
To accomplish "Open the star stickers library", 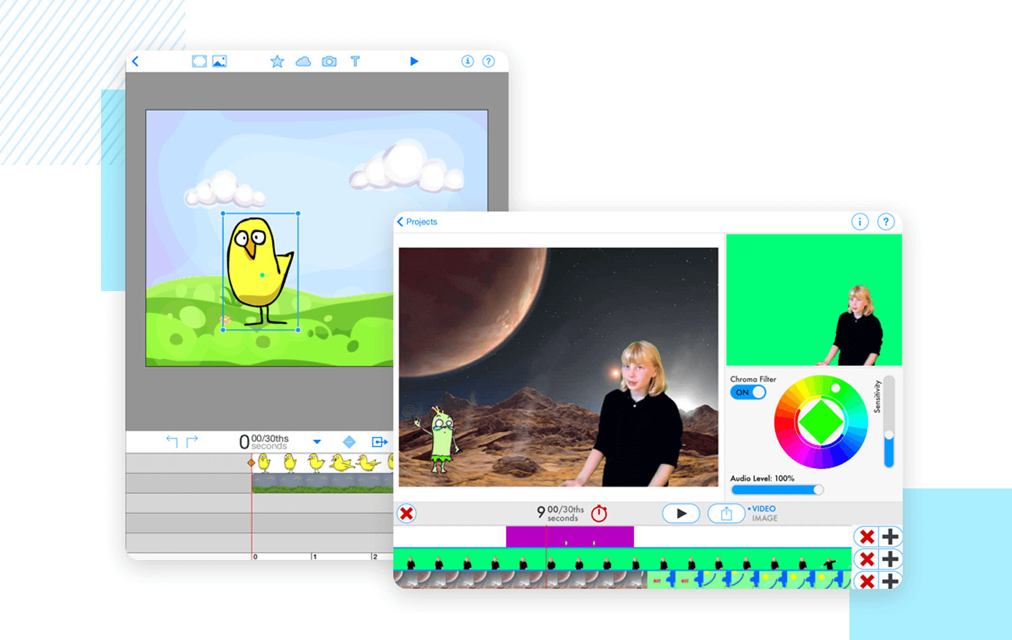I will [x=277, y=61].
